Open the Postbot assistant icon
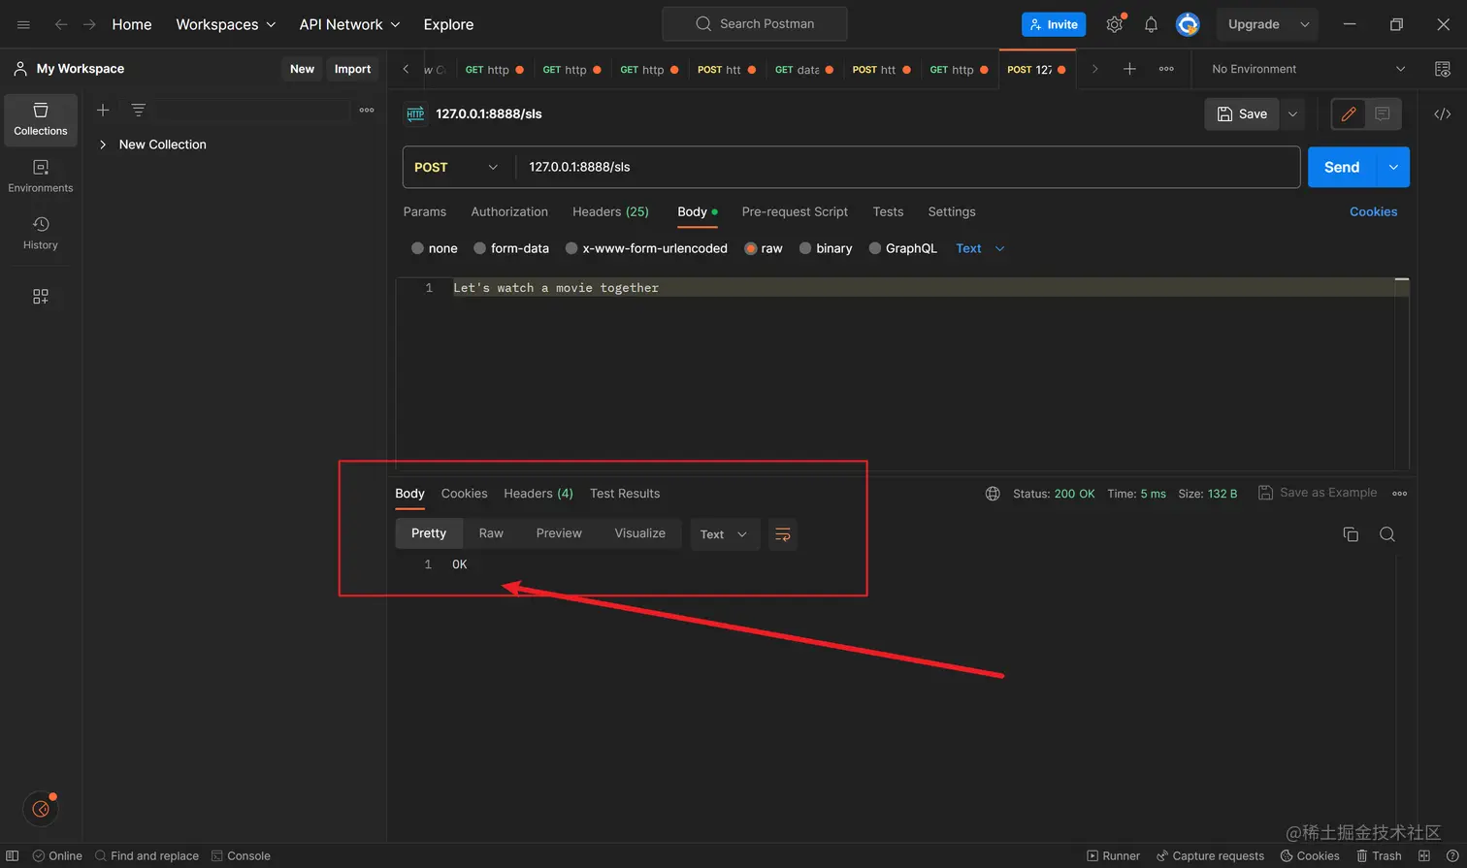Viewport: 1467px width, 868px height. coord(41,809)
